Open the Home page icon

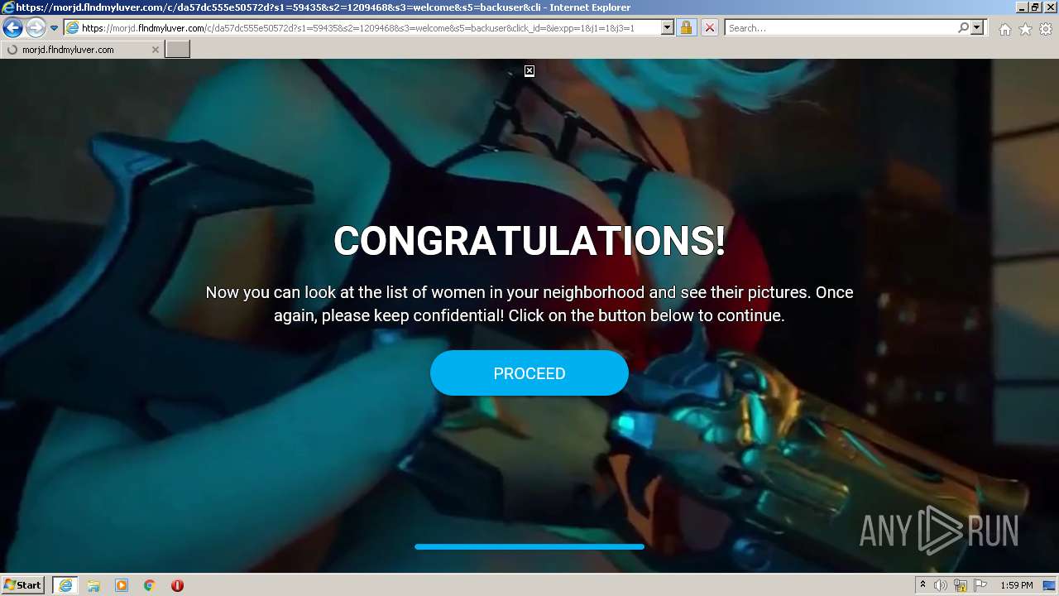1004,29
